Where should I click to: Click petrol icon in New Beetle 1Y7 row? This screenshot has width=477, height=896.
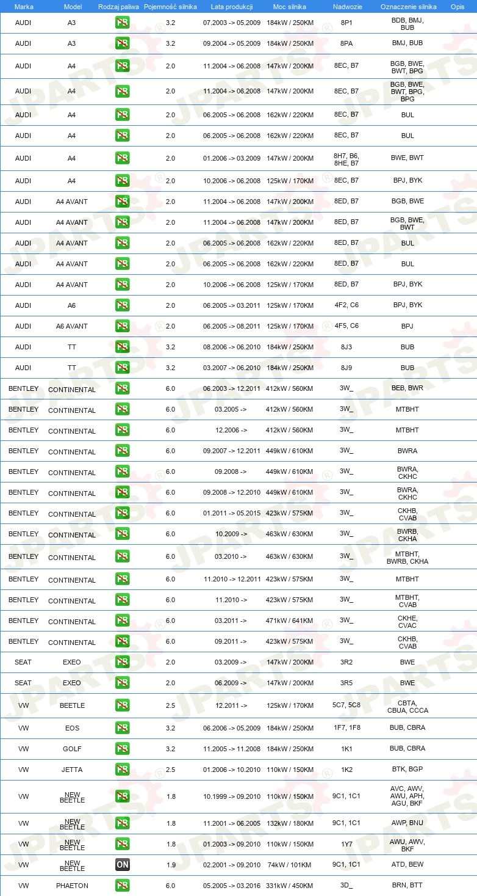[122, 844]
